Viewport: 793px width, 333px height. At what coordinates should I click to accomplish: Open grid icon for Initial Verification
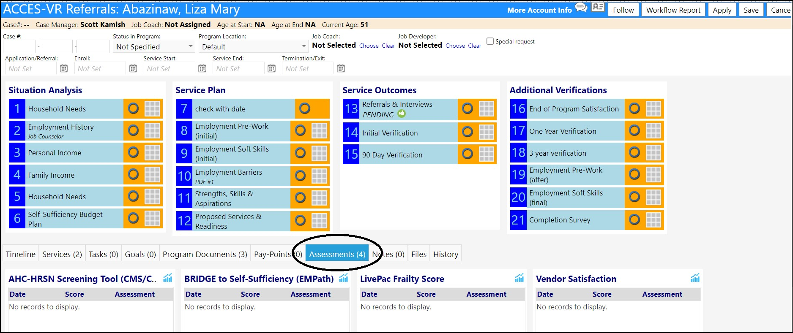click(486, 132)
